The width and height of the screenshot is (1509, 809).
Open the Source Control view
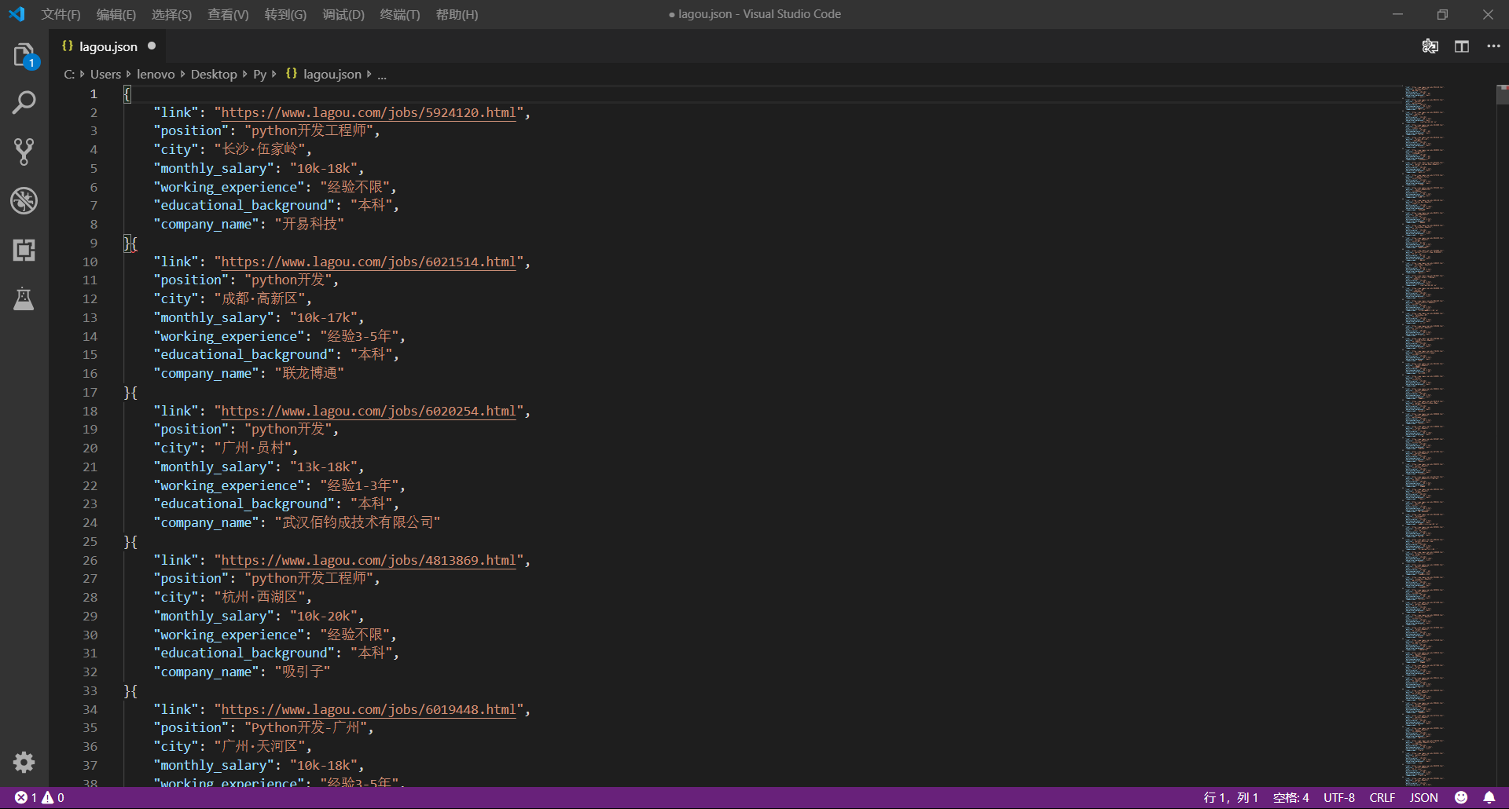[x=24, y=152]
